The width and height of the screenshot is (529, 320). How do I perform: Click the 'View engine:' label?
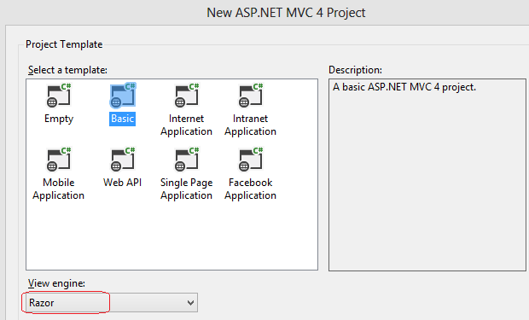click(x=56, y=283)
